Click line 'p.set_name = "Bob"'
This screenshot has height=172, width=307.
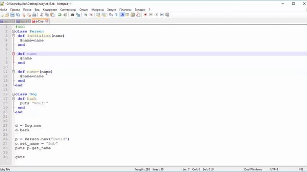pos(36,143)
